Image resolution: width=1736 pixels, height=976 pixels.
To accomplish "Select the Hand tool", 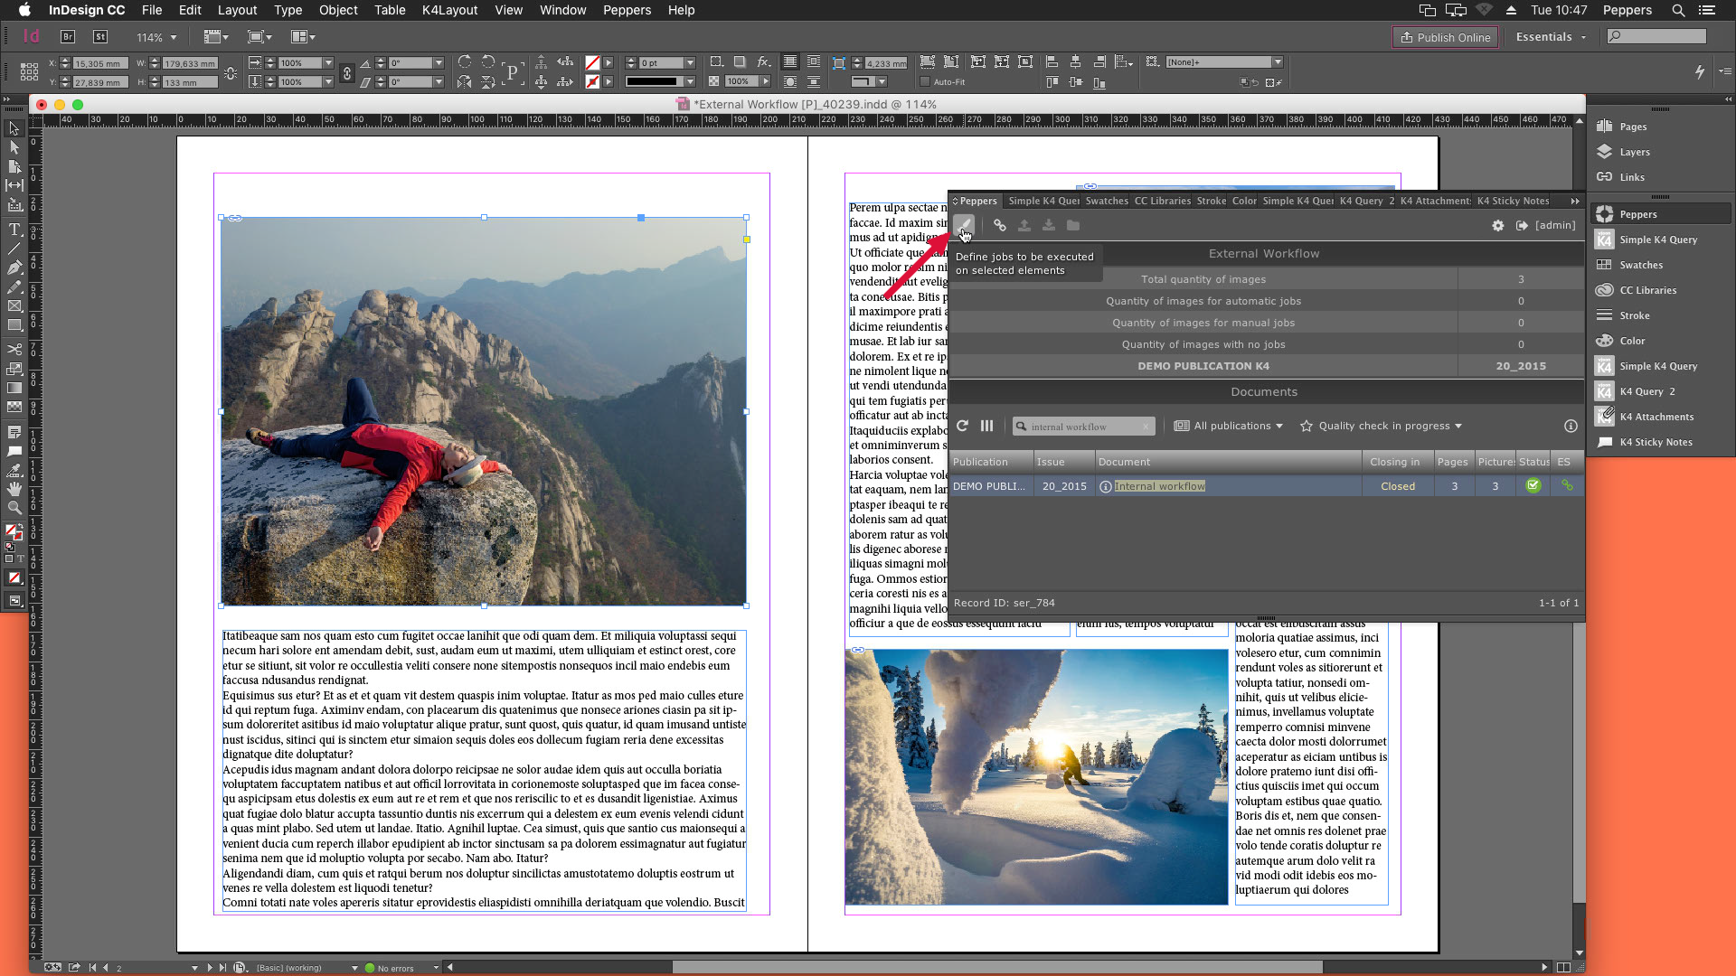I will [x=14, y=489].
